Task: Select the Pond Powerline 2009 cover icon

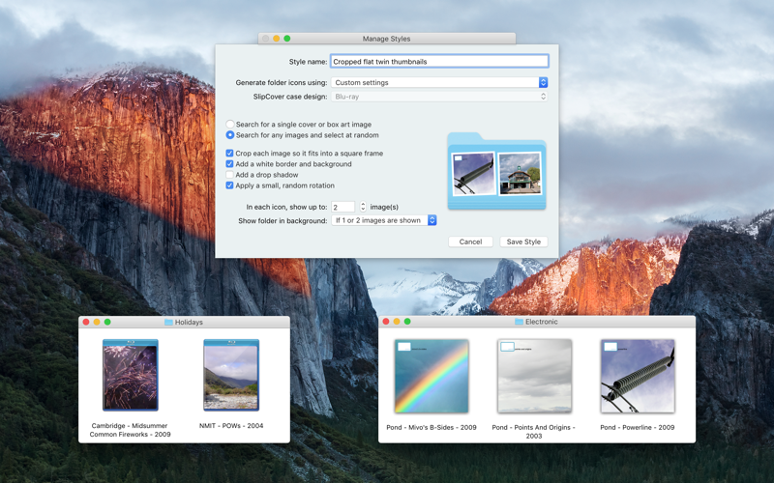Action: (638, 376)
